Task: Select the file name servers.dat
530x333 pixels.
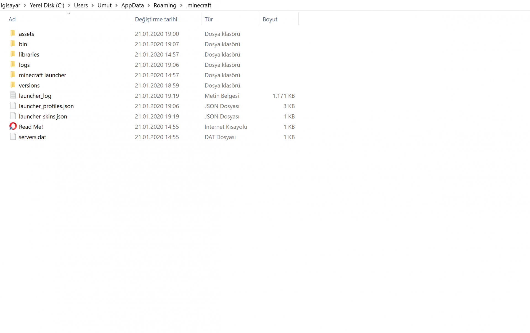Action: pyautogui.click(x=33, y=137)
